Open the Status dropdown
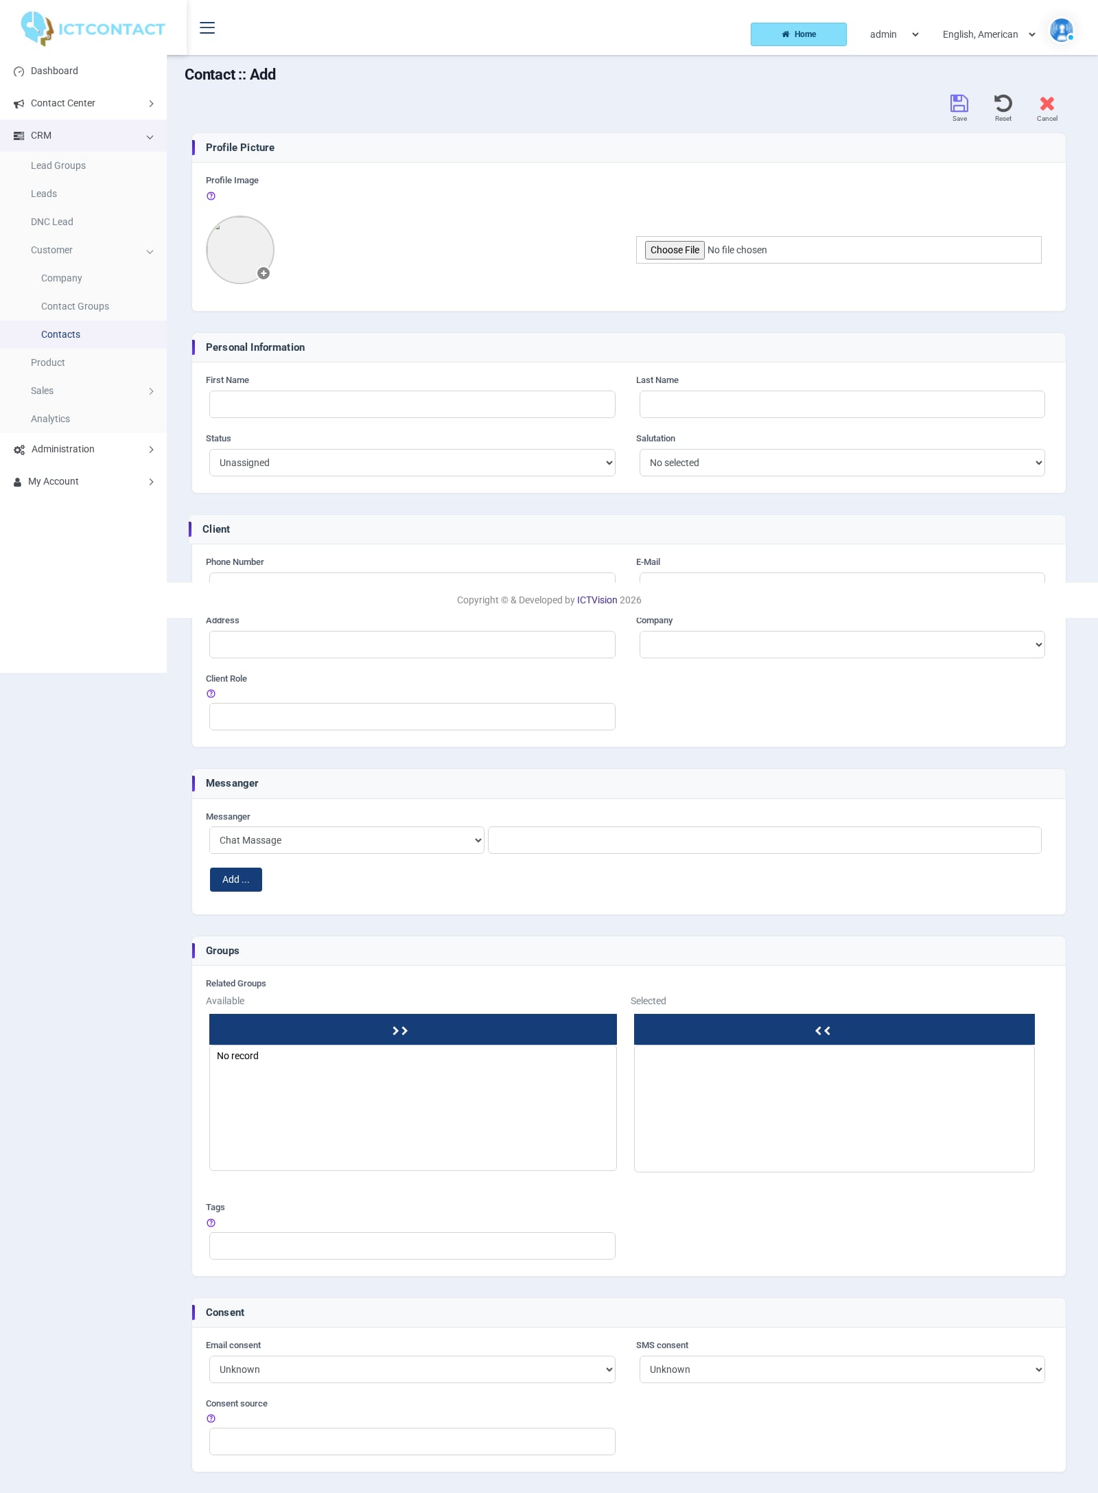The width and height of the screenshot is (1098, 1493). [412, 463]
